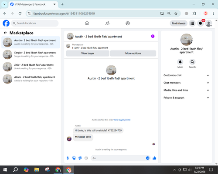The height and width of the screenshot is (174, 218).
Task: Go to the Home feed icon
Action: [87, 23]
